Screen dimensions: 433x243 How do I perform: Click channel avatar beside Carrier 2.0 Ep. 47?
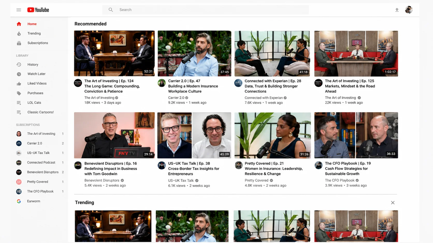(x=162, y=83)
